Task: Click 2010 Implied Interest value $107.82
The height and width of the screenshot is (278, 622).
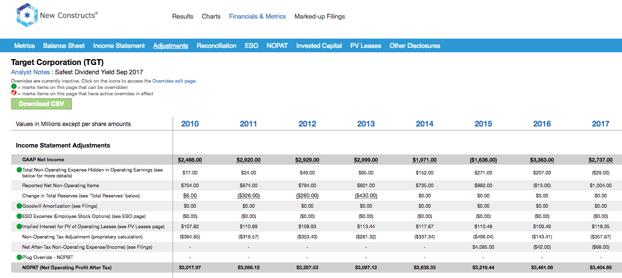Action: (x=190, y=226)
